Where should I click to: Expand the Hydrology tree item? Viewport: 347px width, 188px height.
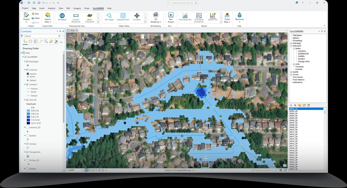291,43
